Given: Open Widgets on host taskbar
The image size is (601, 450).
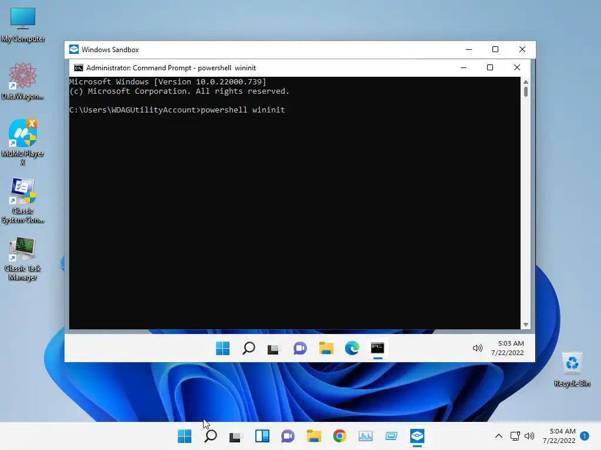Looking at the screenshot, I should coord(262,436).
